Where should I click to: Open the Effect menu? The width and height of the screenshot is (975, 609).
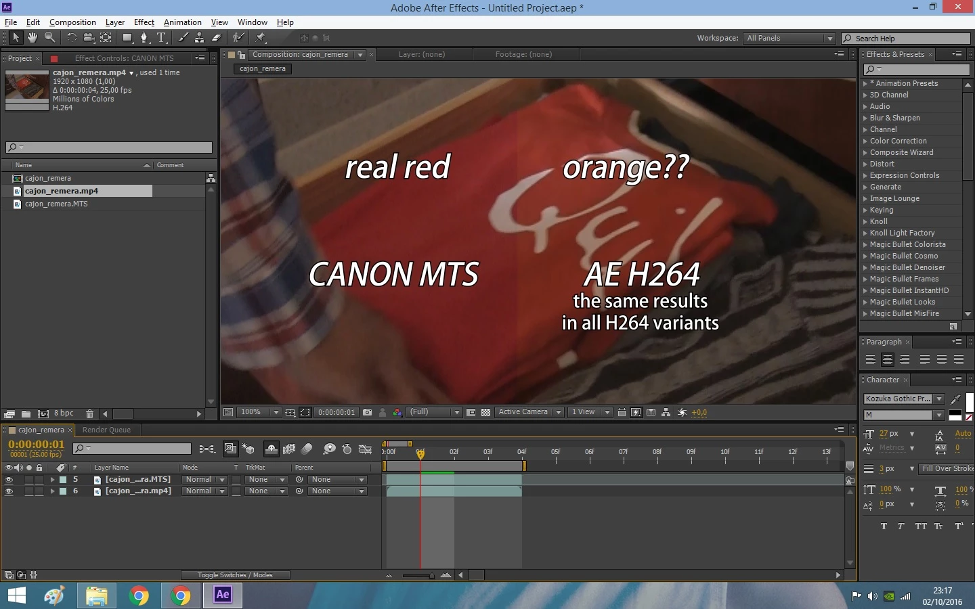coord(144,22)
